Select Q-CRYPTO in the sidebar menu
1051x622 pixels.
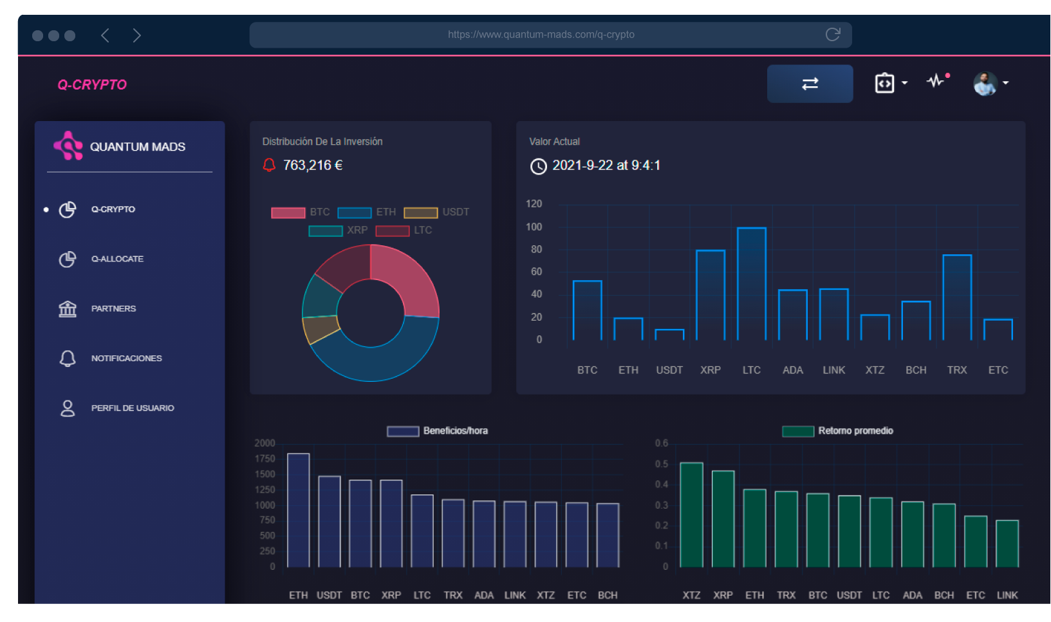[113, 209]
